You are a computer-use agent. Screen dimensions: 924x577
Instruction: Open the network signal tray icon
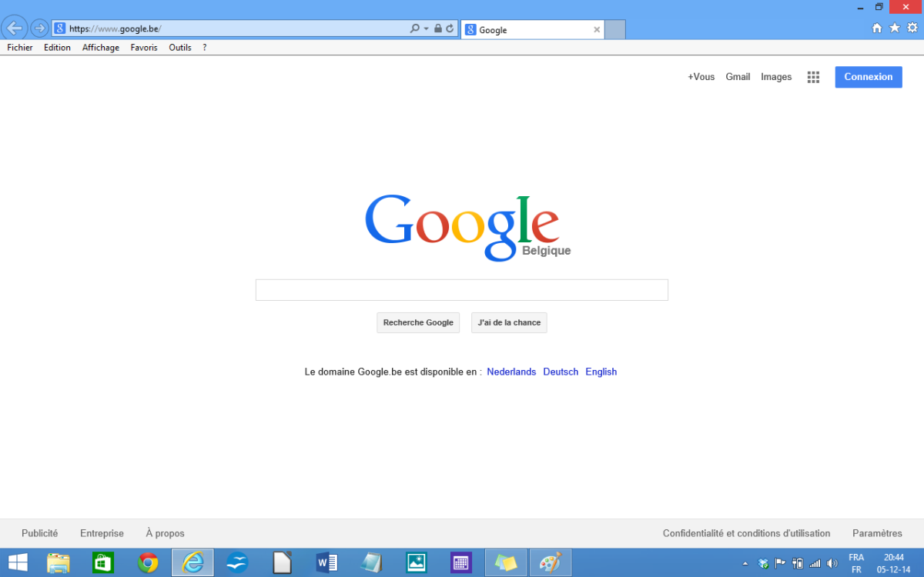pos(815,563)
